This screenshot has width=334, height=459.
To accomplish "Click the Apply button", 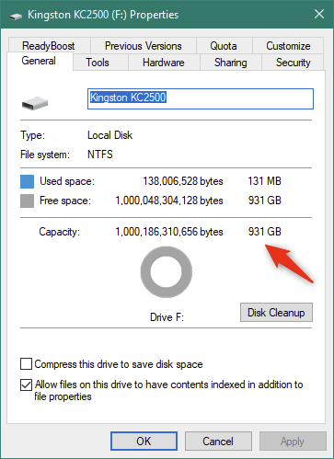I will [x=293, y=442].
